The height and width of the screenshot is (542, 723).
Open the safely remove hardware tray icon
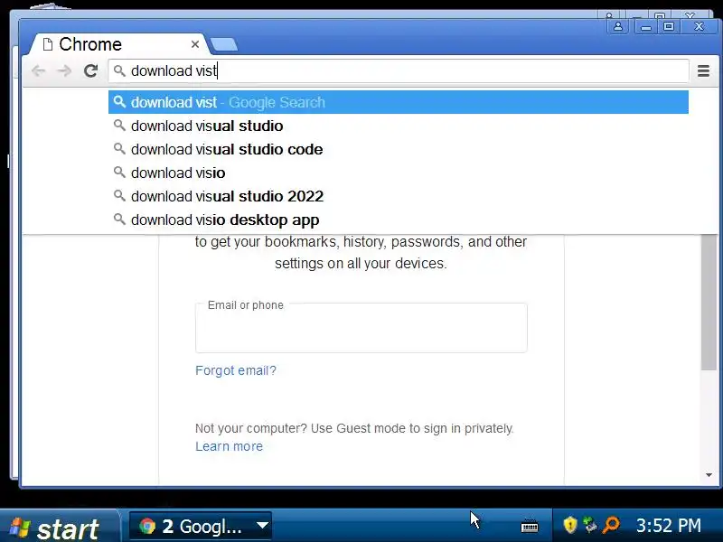tap(590, 525)
